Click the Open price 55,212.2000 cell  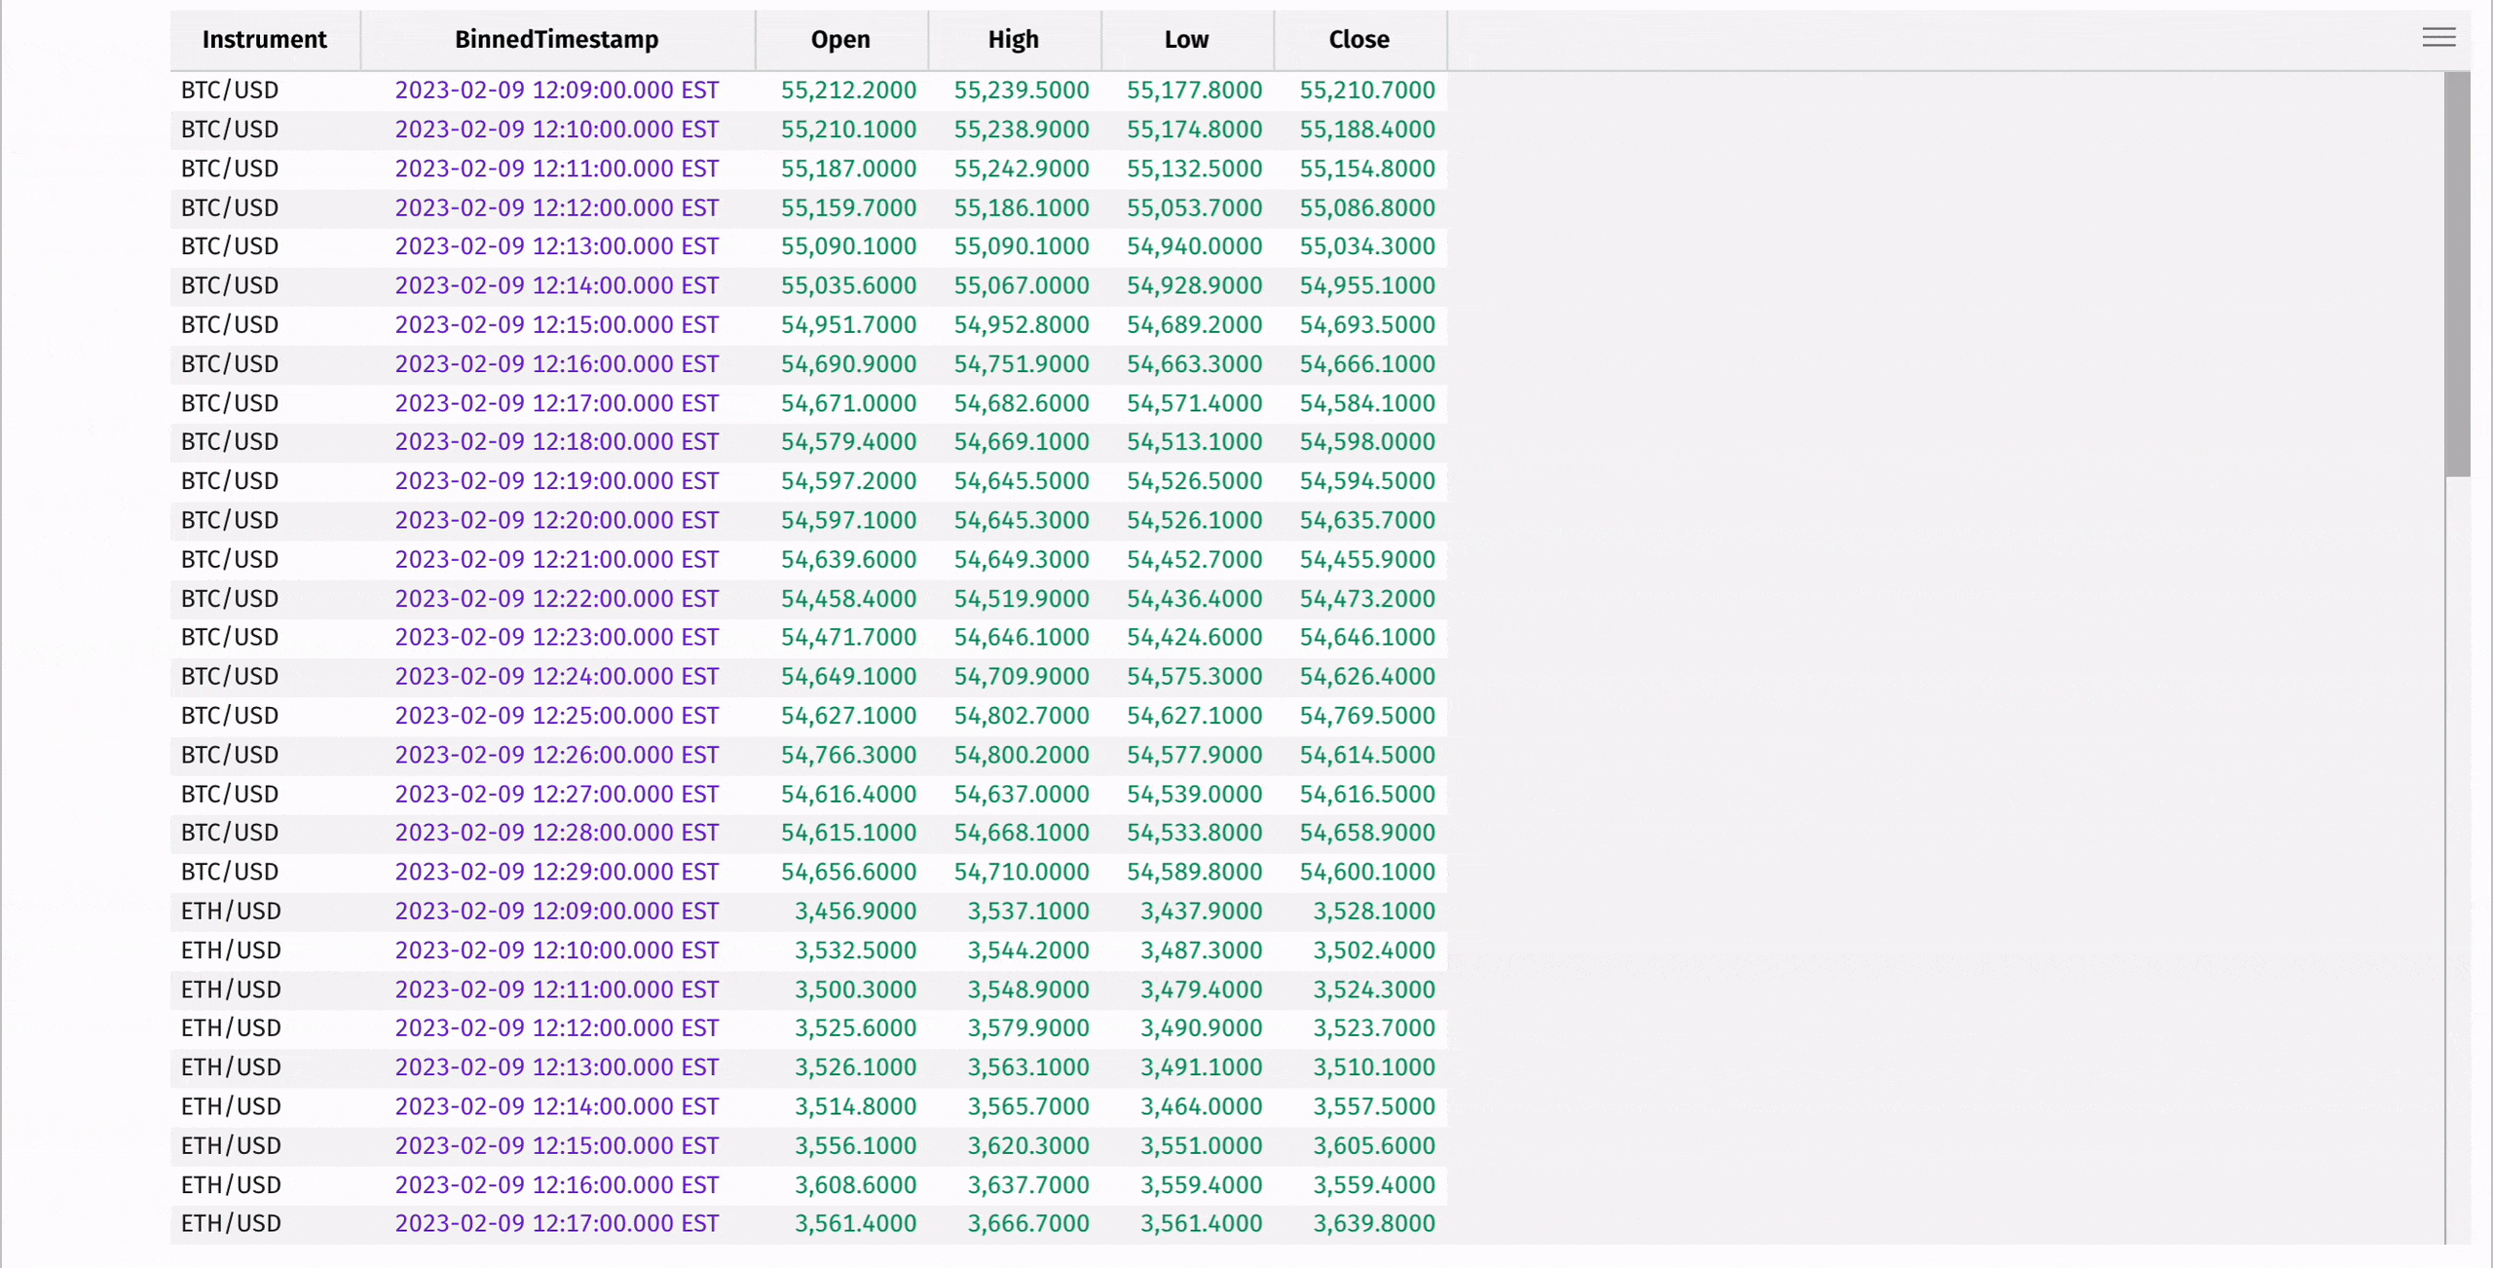[848, 90]
